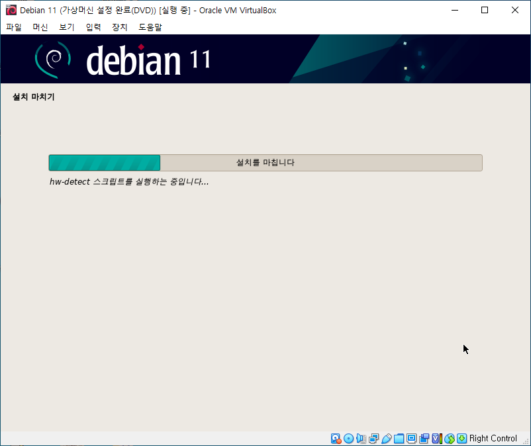Viewport: 531px width, 446px height.
Task: Open the 파일 menu
Action: [x=14, y=27]
